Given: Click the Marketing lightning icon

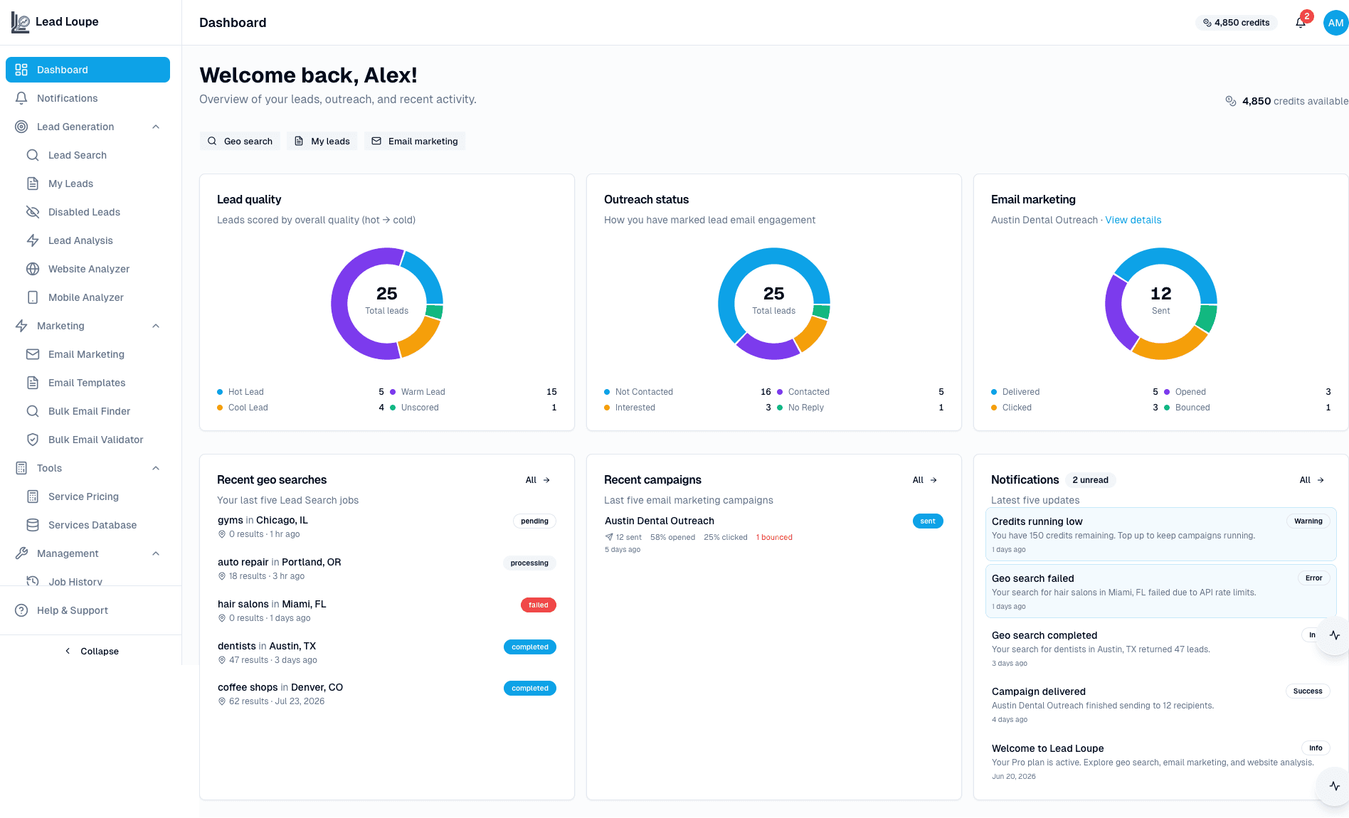Looking at the screenshot, I should tap(21, 326).
